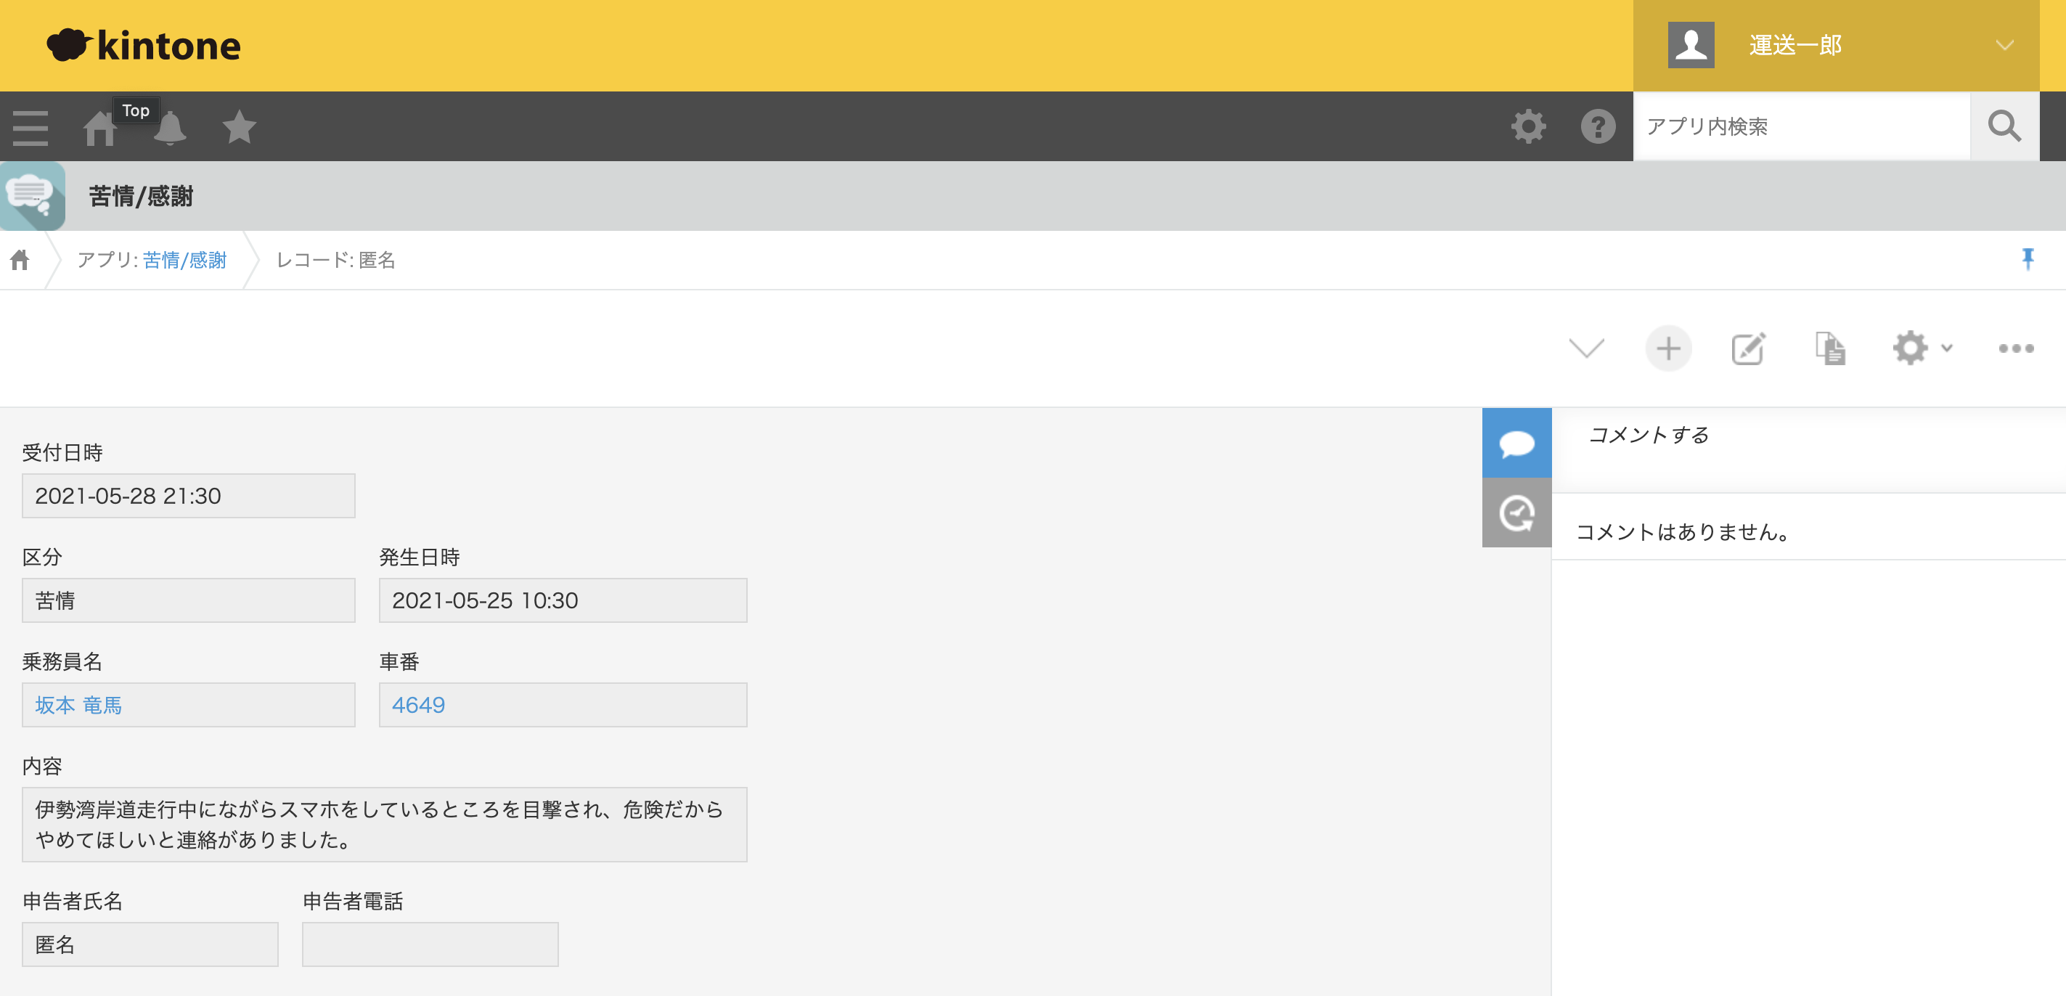2066x996 pixels.
Task: Duplicate the record with the copy icon
Action: pos(1829,348)
